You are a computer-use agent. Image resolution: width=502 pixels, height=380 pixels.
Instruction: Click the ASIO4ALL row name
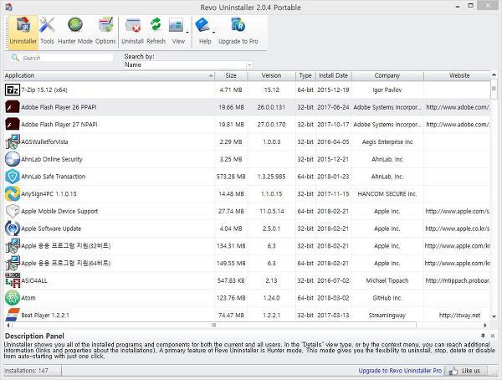pos(34,280)
